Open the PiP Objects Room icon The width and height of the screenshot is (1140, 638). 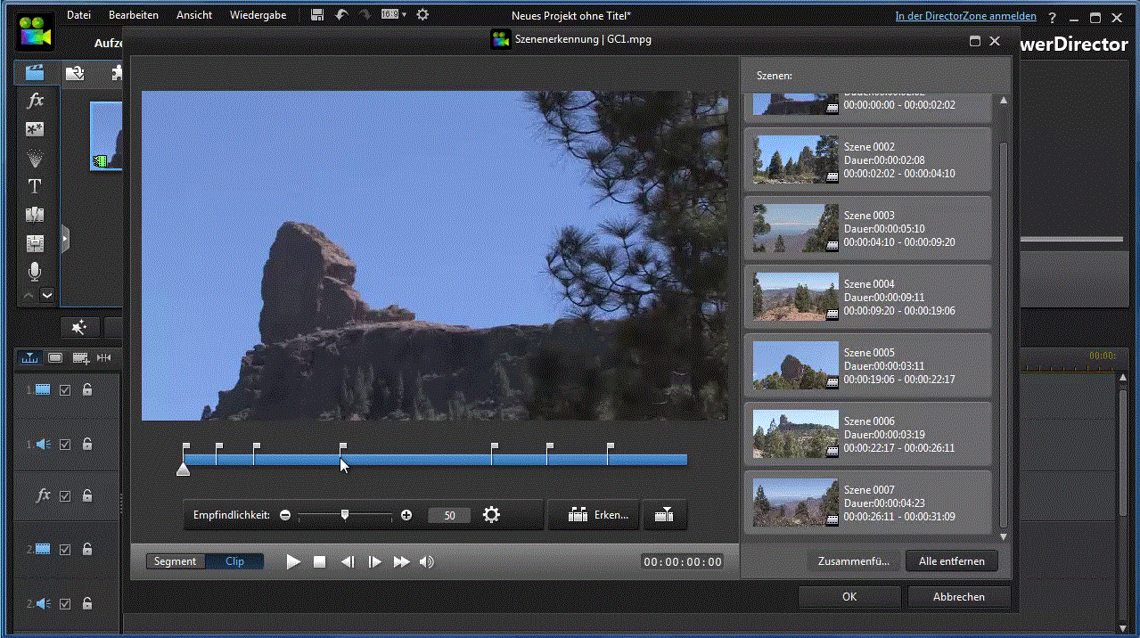coord(36,129)
